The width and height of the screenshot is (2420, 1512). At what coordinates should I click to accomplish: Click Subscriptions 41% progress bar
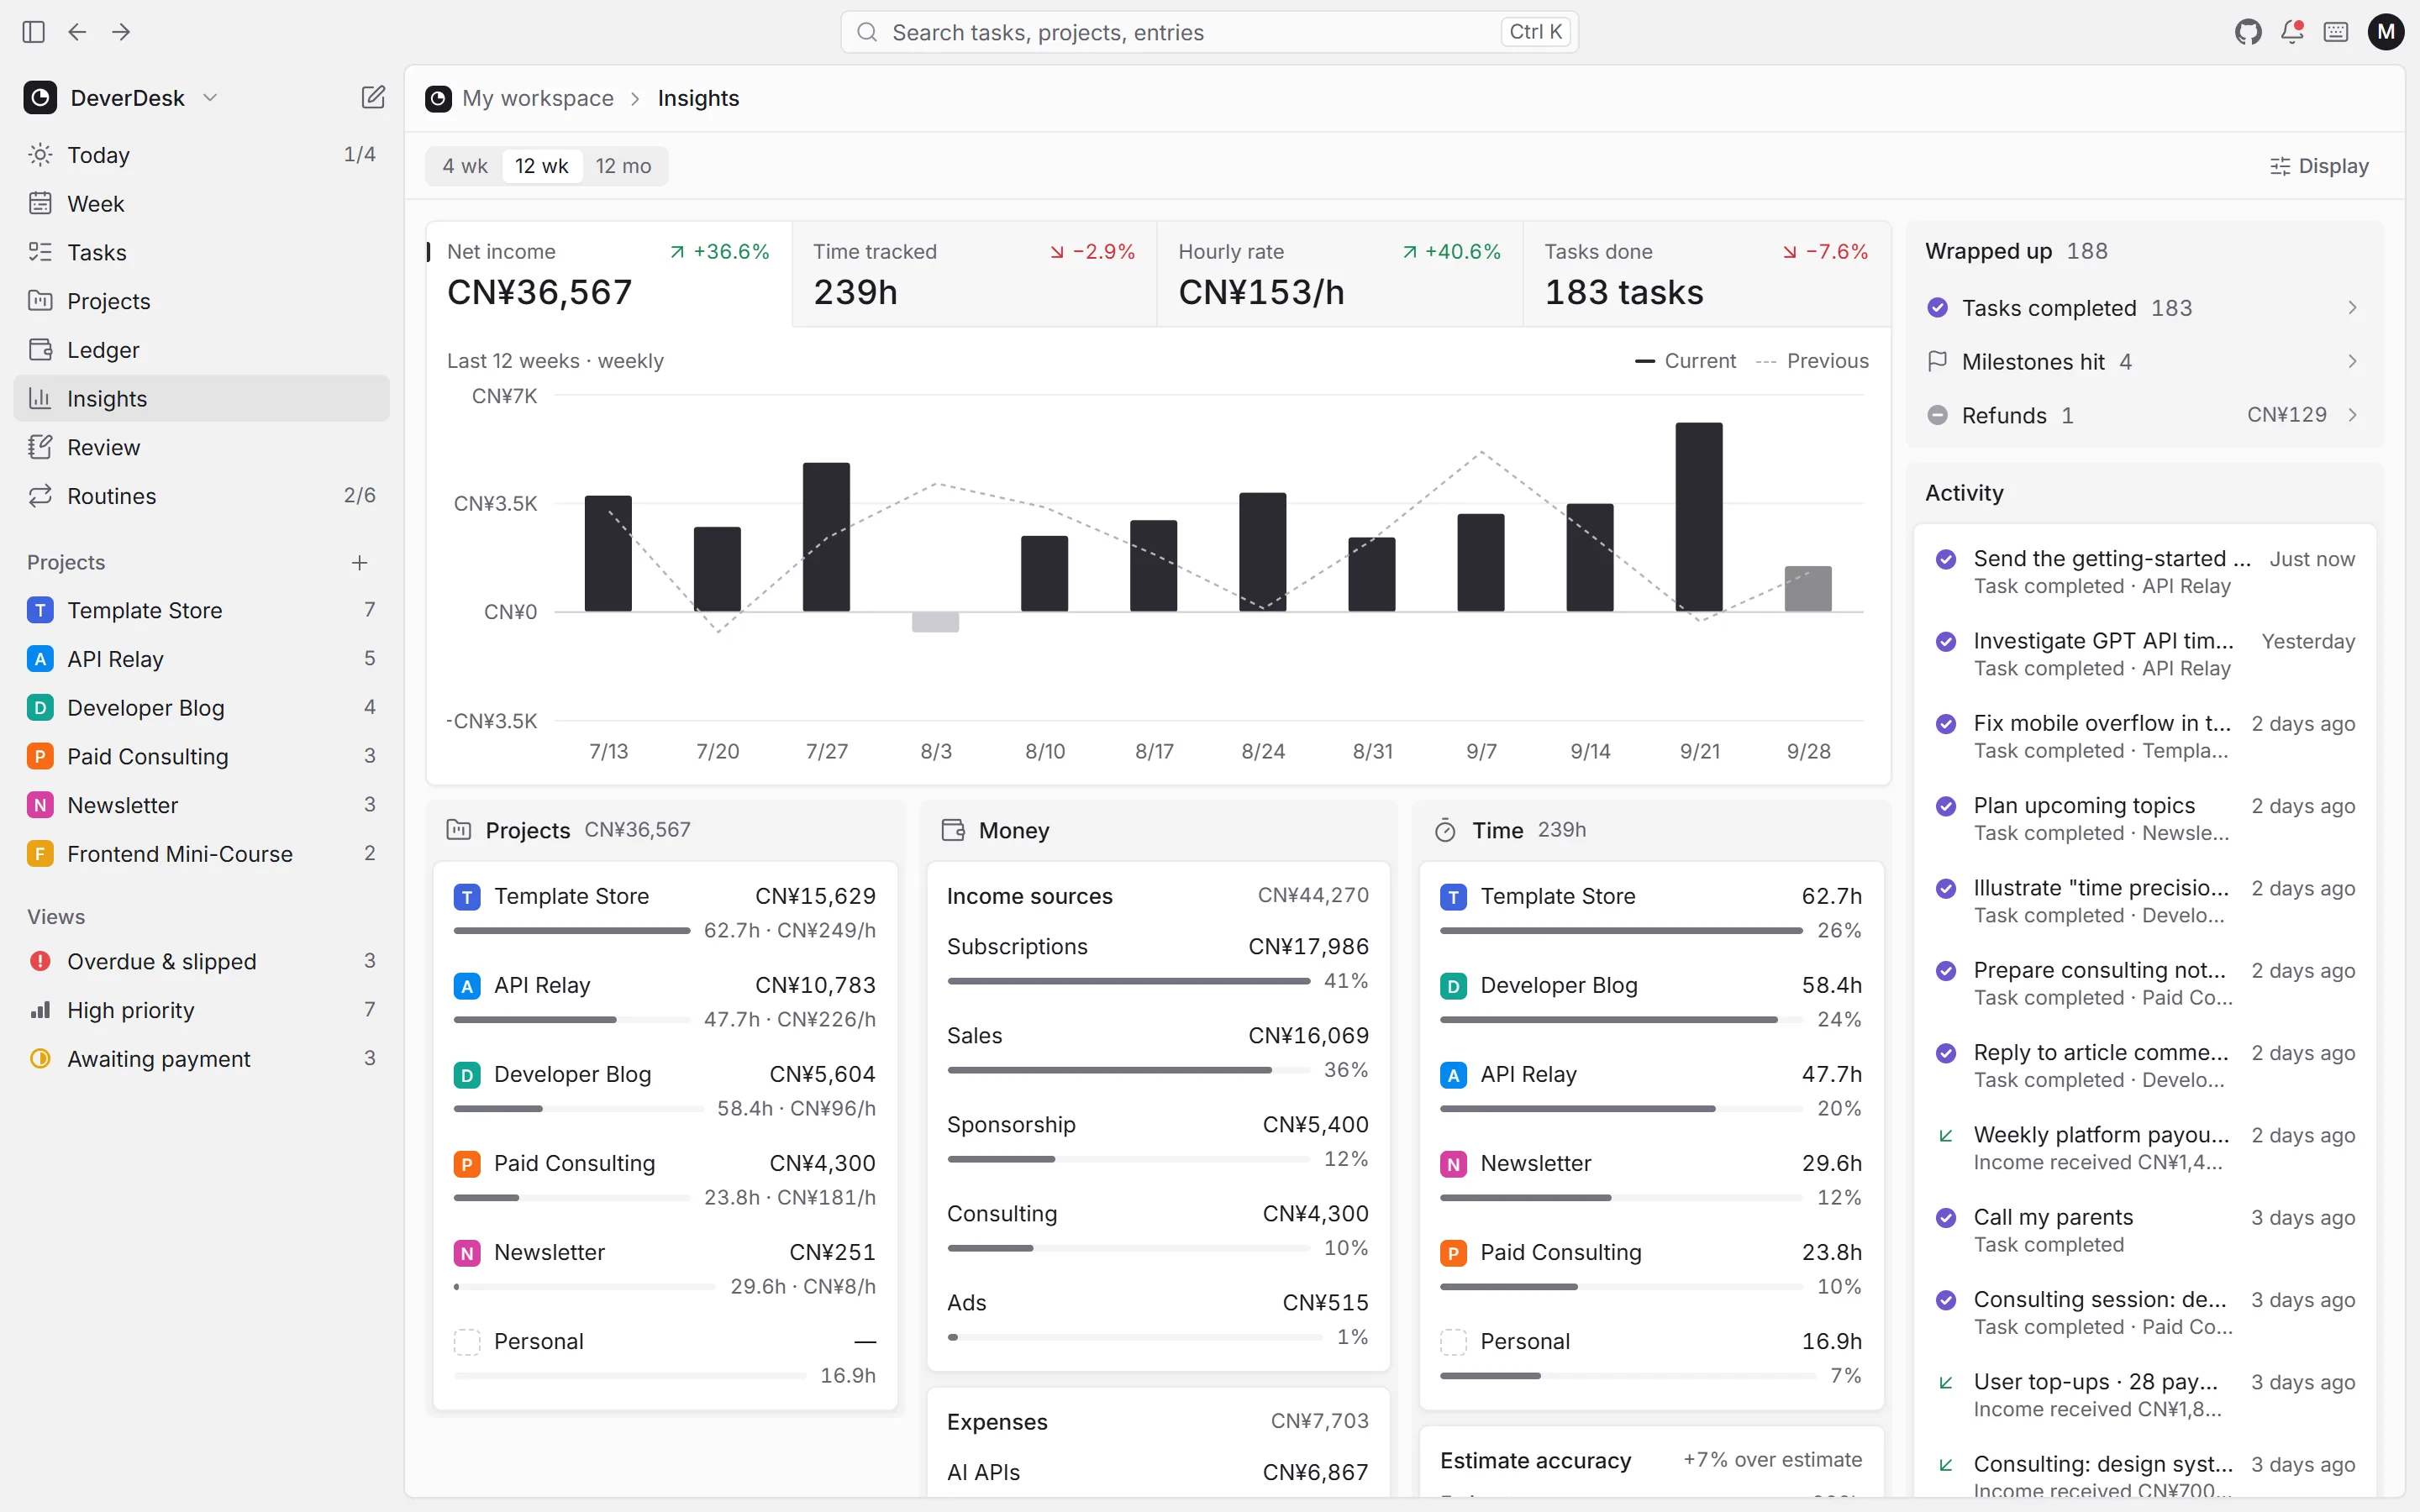1128,981
